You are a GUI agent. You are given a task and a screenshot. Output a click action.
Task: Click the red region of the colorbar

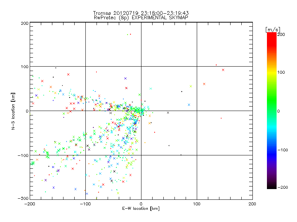tap(272, 39)
